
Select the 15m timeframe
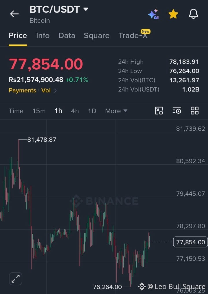click(39, 111)
